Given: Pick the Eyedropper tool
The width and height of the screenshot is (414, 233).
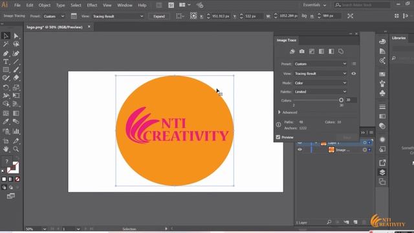Looking at the screenshot, I should [6, 122].
